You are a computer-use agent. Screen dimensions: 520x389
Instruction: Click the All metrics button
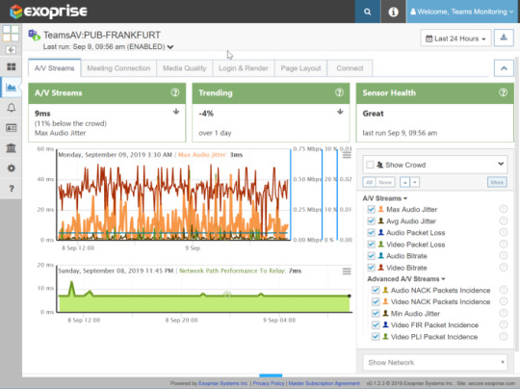369,182
